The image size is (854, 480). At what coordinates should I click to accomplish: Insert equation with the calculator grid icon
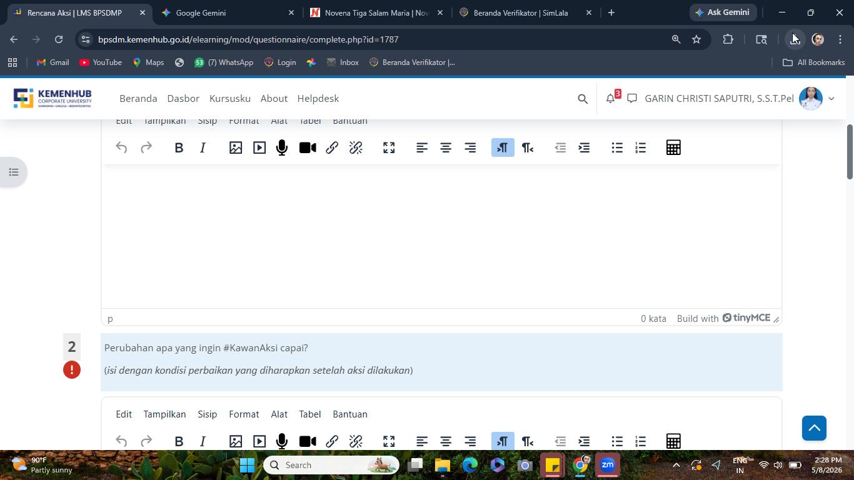(673, 147)
